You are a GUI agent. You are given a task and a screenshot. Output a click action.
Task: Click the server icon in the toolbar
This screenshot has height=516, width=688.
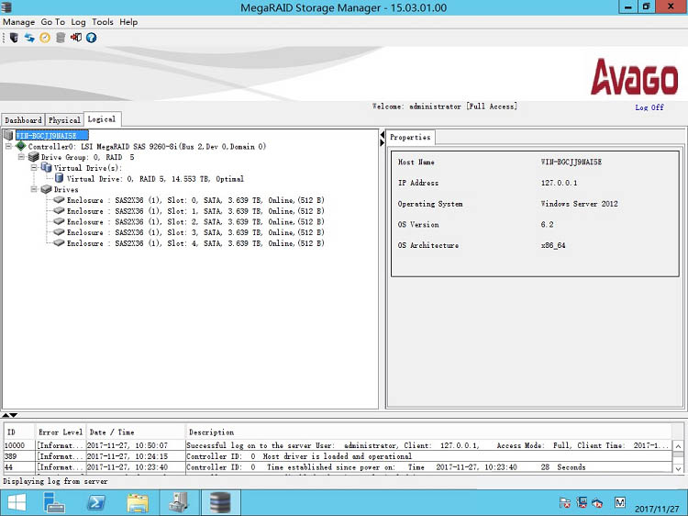pos(14,38)
